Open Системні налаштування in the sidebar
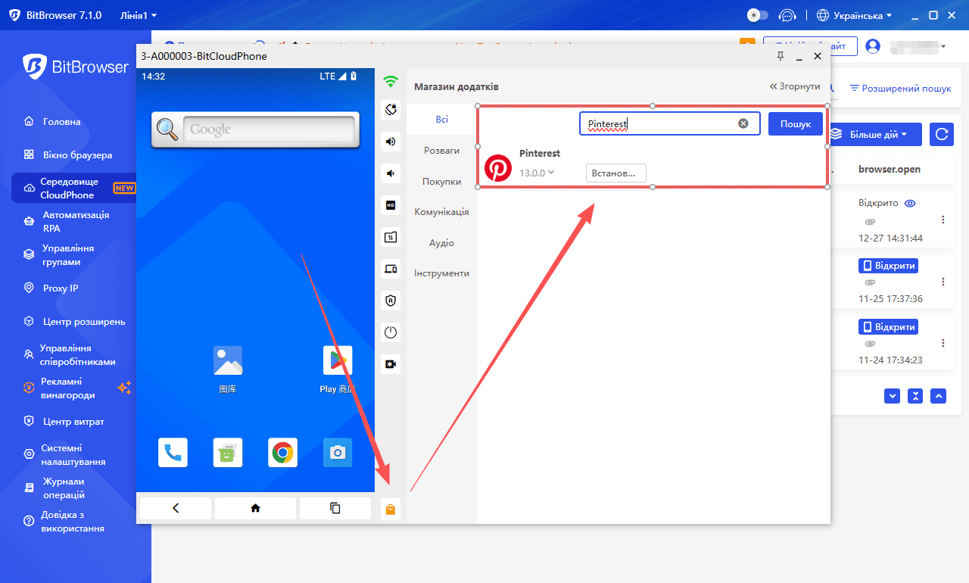Screen dimensions: 969x583 click(x=74, y=455)
